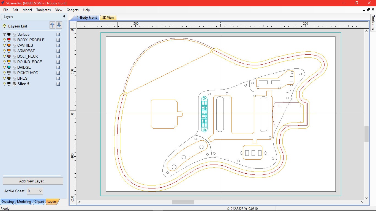
Task: Open ARMREST layer colour dropdown
Action: 9,52
